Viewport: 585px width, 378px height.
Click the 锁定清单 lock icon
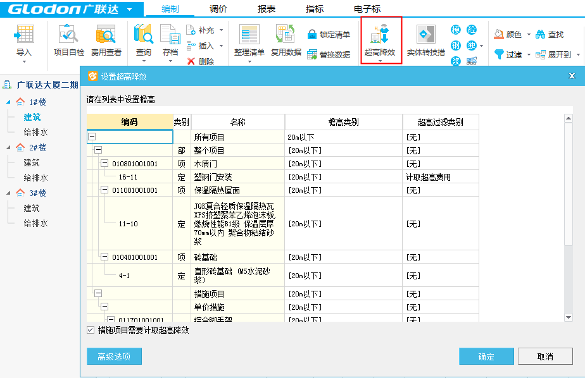pos(312,35)
